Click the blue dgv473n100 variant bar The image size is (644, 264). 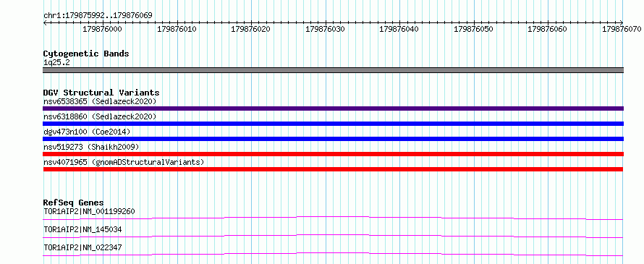coord(333,139)
